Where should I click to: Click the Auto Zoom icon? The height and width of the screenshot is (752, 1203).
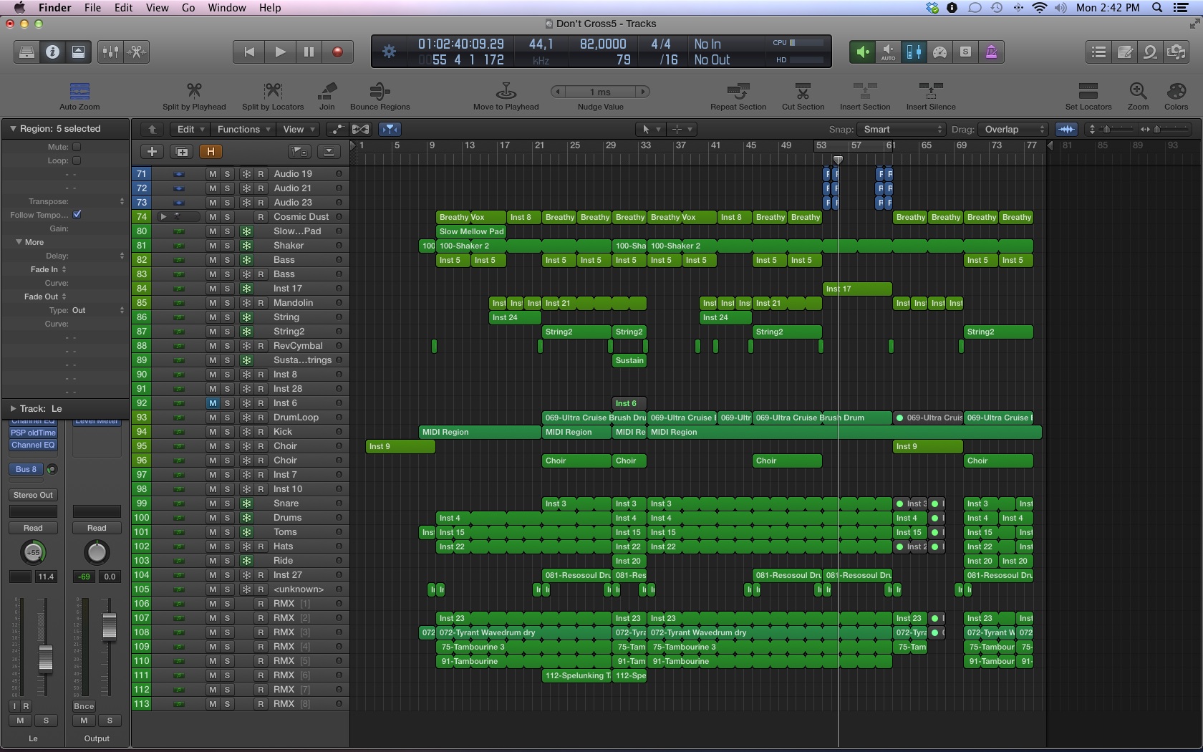[x=79, y=91]
